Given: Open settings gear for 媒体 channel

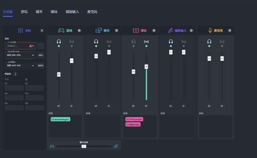Looking at the screenshot, I should (x=154, y=31).
